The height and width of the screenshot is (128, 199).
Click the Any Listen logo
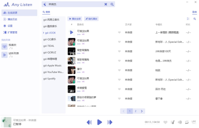point(18,4)
